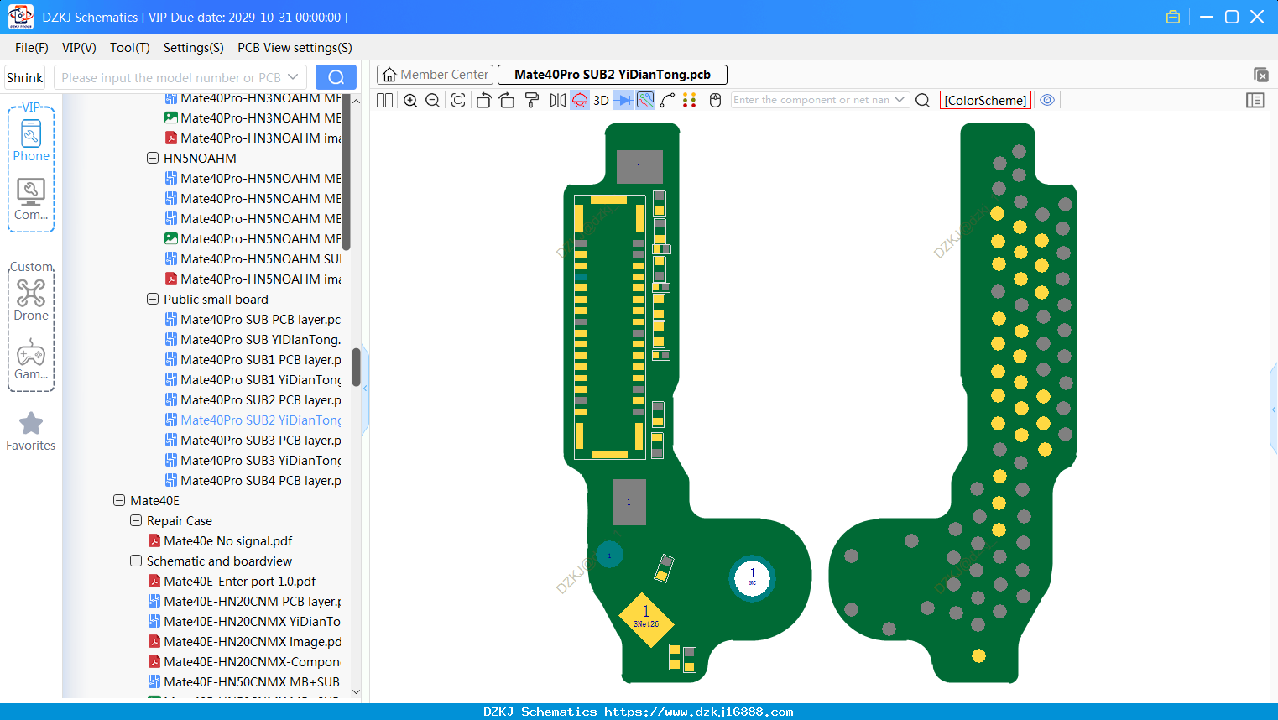Toggle the net highlight toolbar button
This screenshot has width=1278, height=720.
(645, 101)
